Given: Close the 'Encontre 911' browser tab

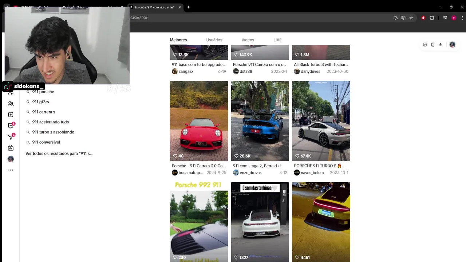Looking at the screenshot, I should (179, 7).
